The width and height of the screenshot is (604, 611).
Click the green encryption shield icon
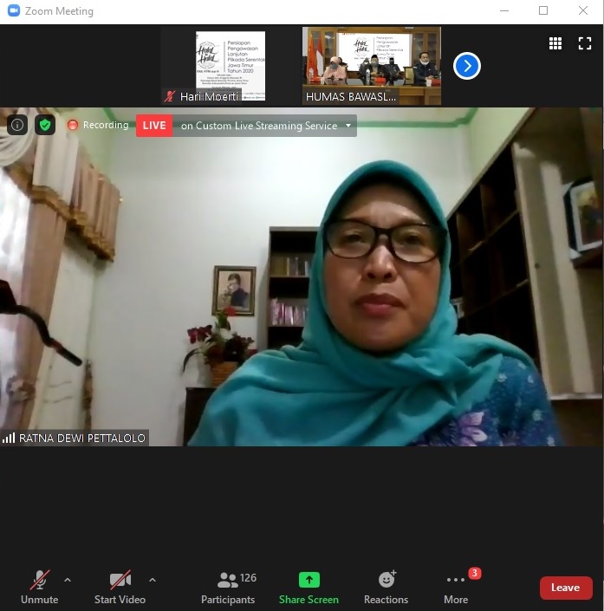tap(45, 125)
